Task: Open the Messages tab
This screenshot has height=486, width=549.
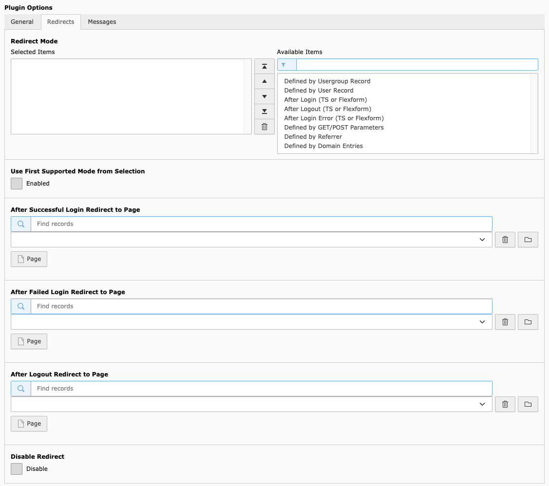Action: 101,21
